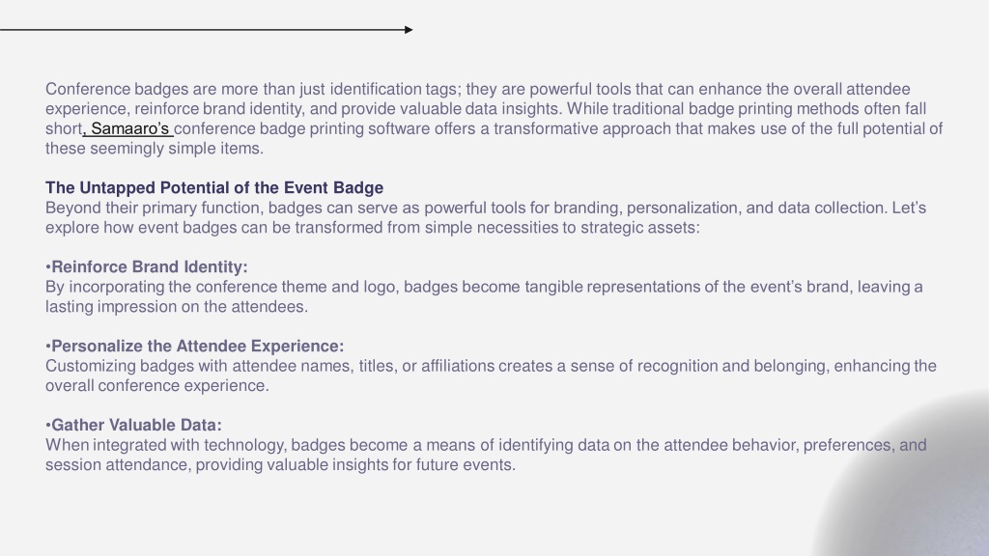
Task: Select "The Untapped Potential of the Event Badge" heading
Action: (214, 188)
